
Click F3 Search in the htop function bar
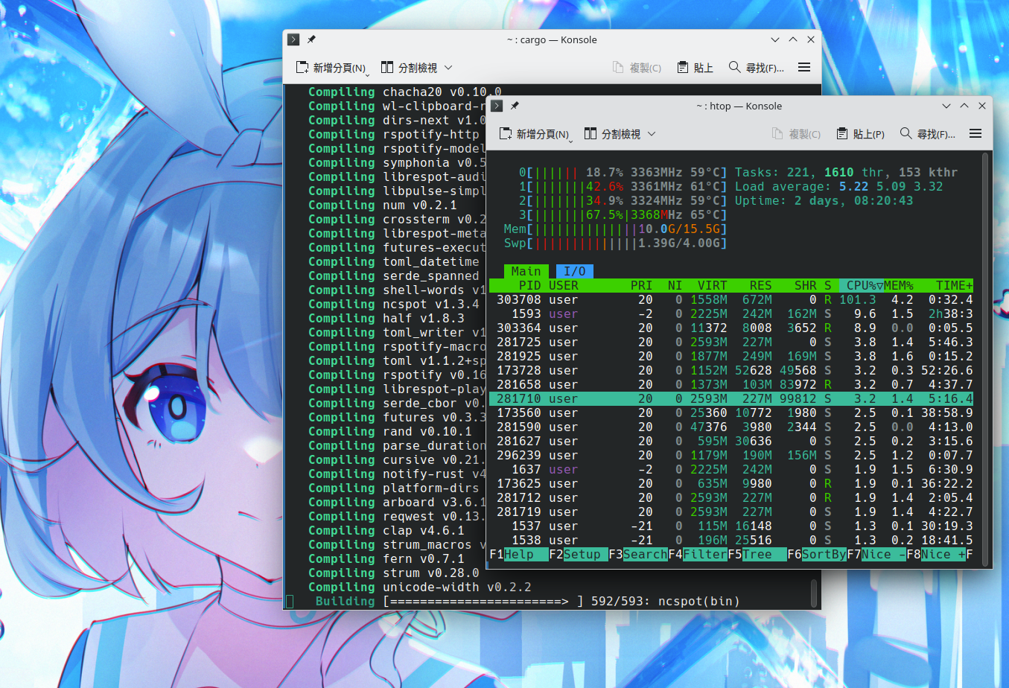click(637, 554)
